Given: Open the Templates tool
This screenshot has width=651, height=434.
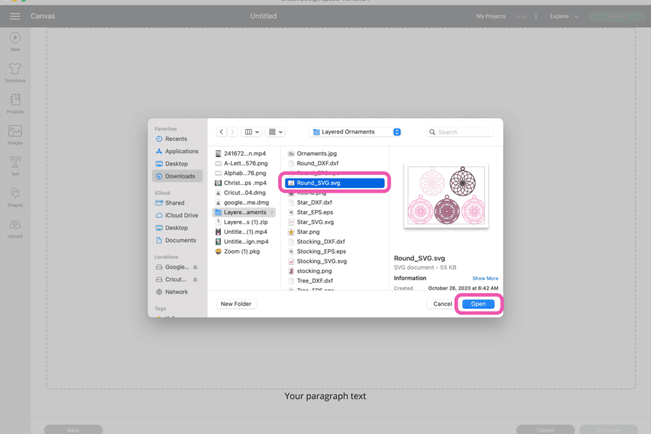Looking at the screenshot, I should point(15,72).
